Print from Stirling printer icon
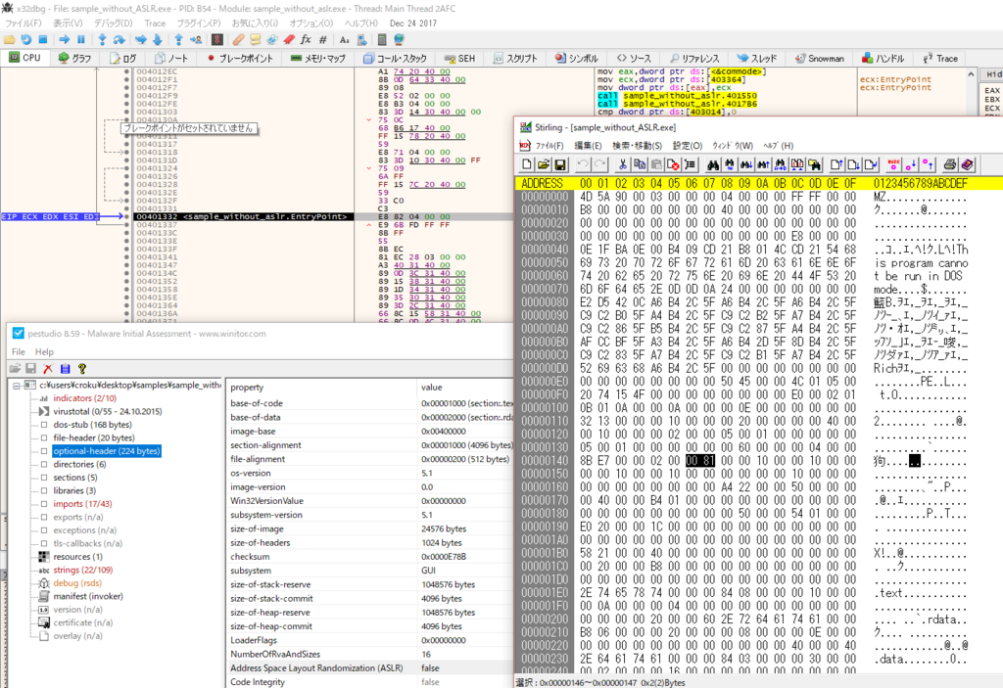Viewport: 1003px width, 688px height. pos(950,165)
